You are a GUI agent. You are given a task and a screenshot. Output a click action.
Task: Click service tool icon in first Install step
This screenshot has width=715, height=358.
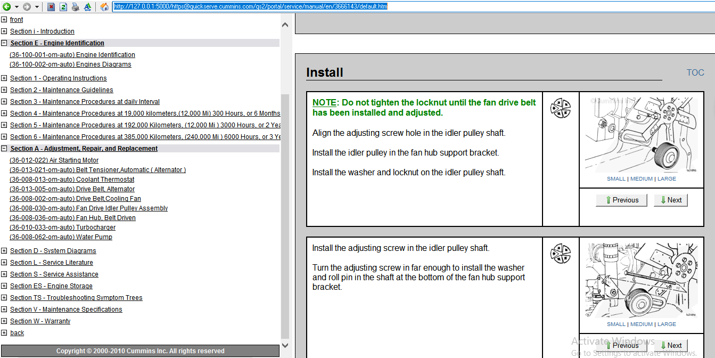click(560, 108)
